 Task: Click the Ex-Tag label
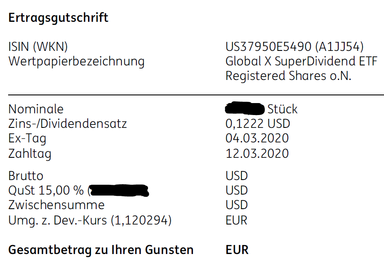click(27, 139)
